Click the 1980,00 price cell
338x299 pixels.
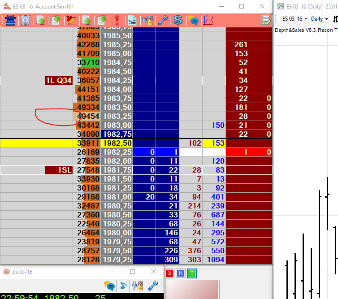(x=117, y=233)
